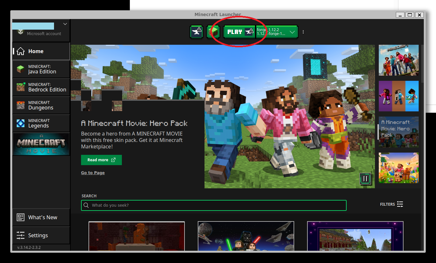This screenshot has height=263, width=436.
Task: Select the first carousel thumbnail with characters
Action: point(399,60)
